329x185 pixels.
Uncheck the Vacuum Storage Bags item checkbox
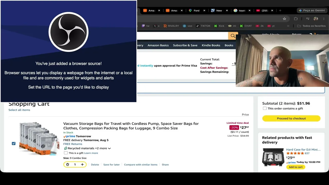click(x=14, y=143)
